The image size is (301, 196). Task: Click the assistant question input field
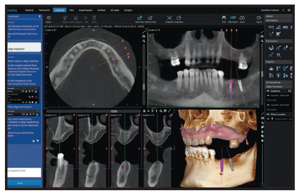coord(24,172)
